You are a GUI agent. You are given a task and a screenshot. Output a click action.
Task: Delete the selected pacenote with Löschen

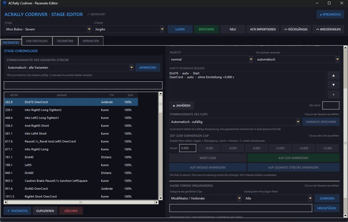coord(71,211)
